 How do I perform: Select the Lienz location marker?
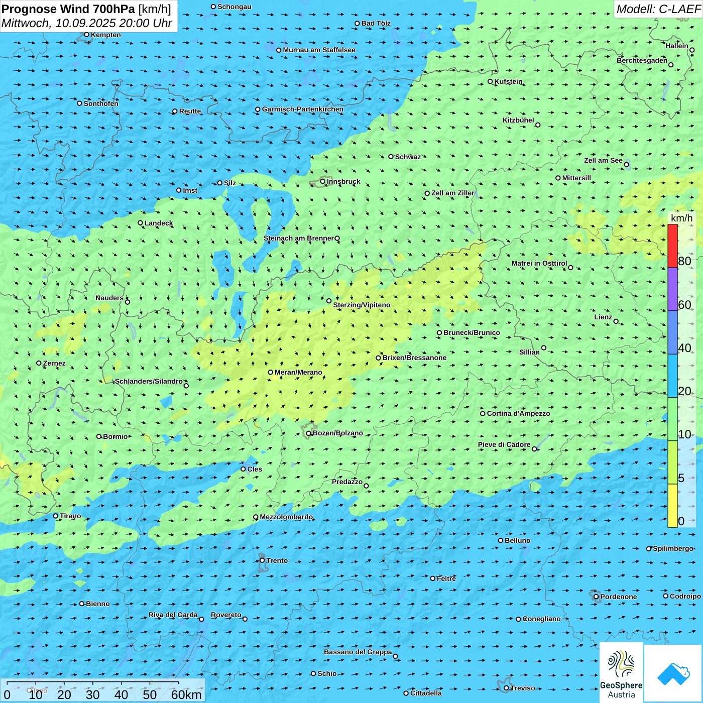(616, 321)
